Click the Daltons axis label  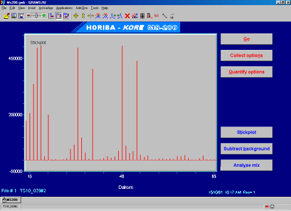coord(126,187)
